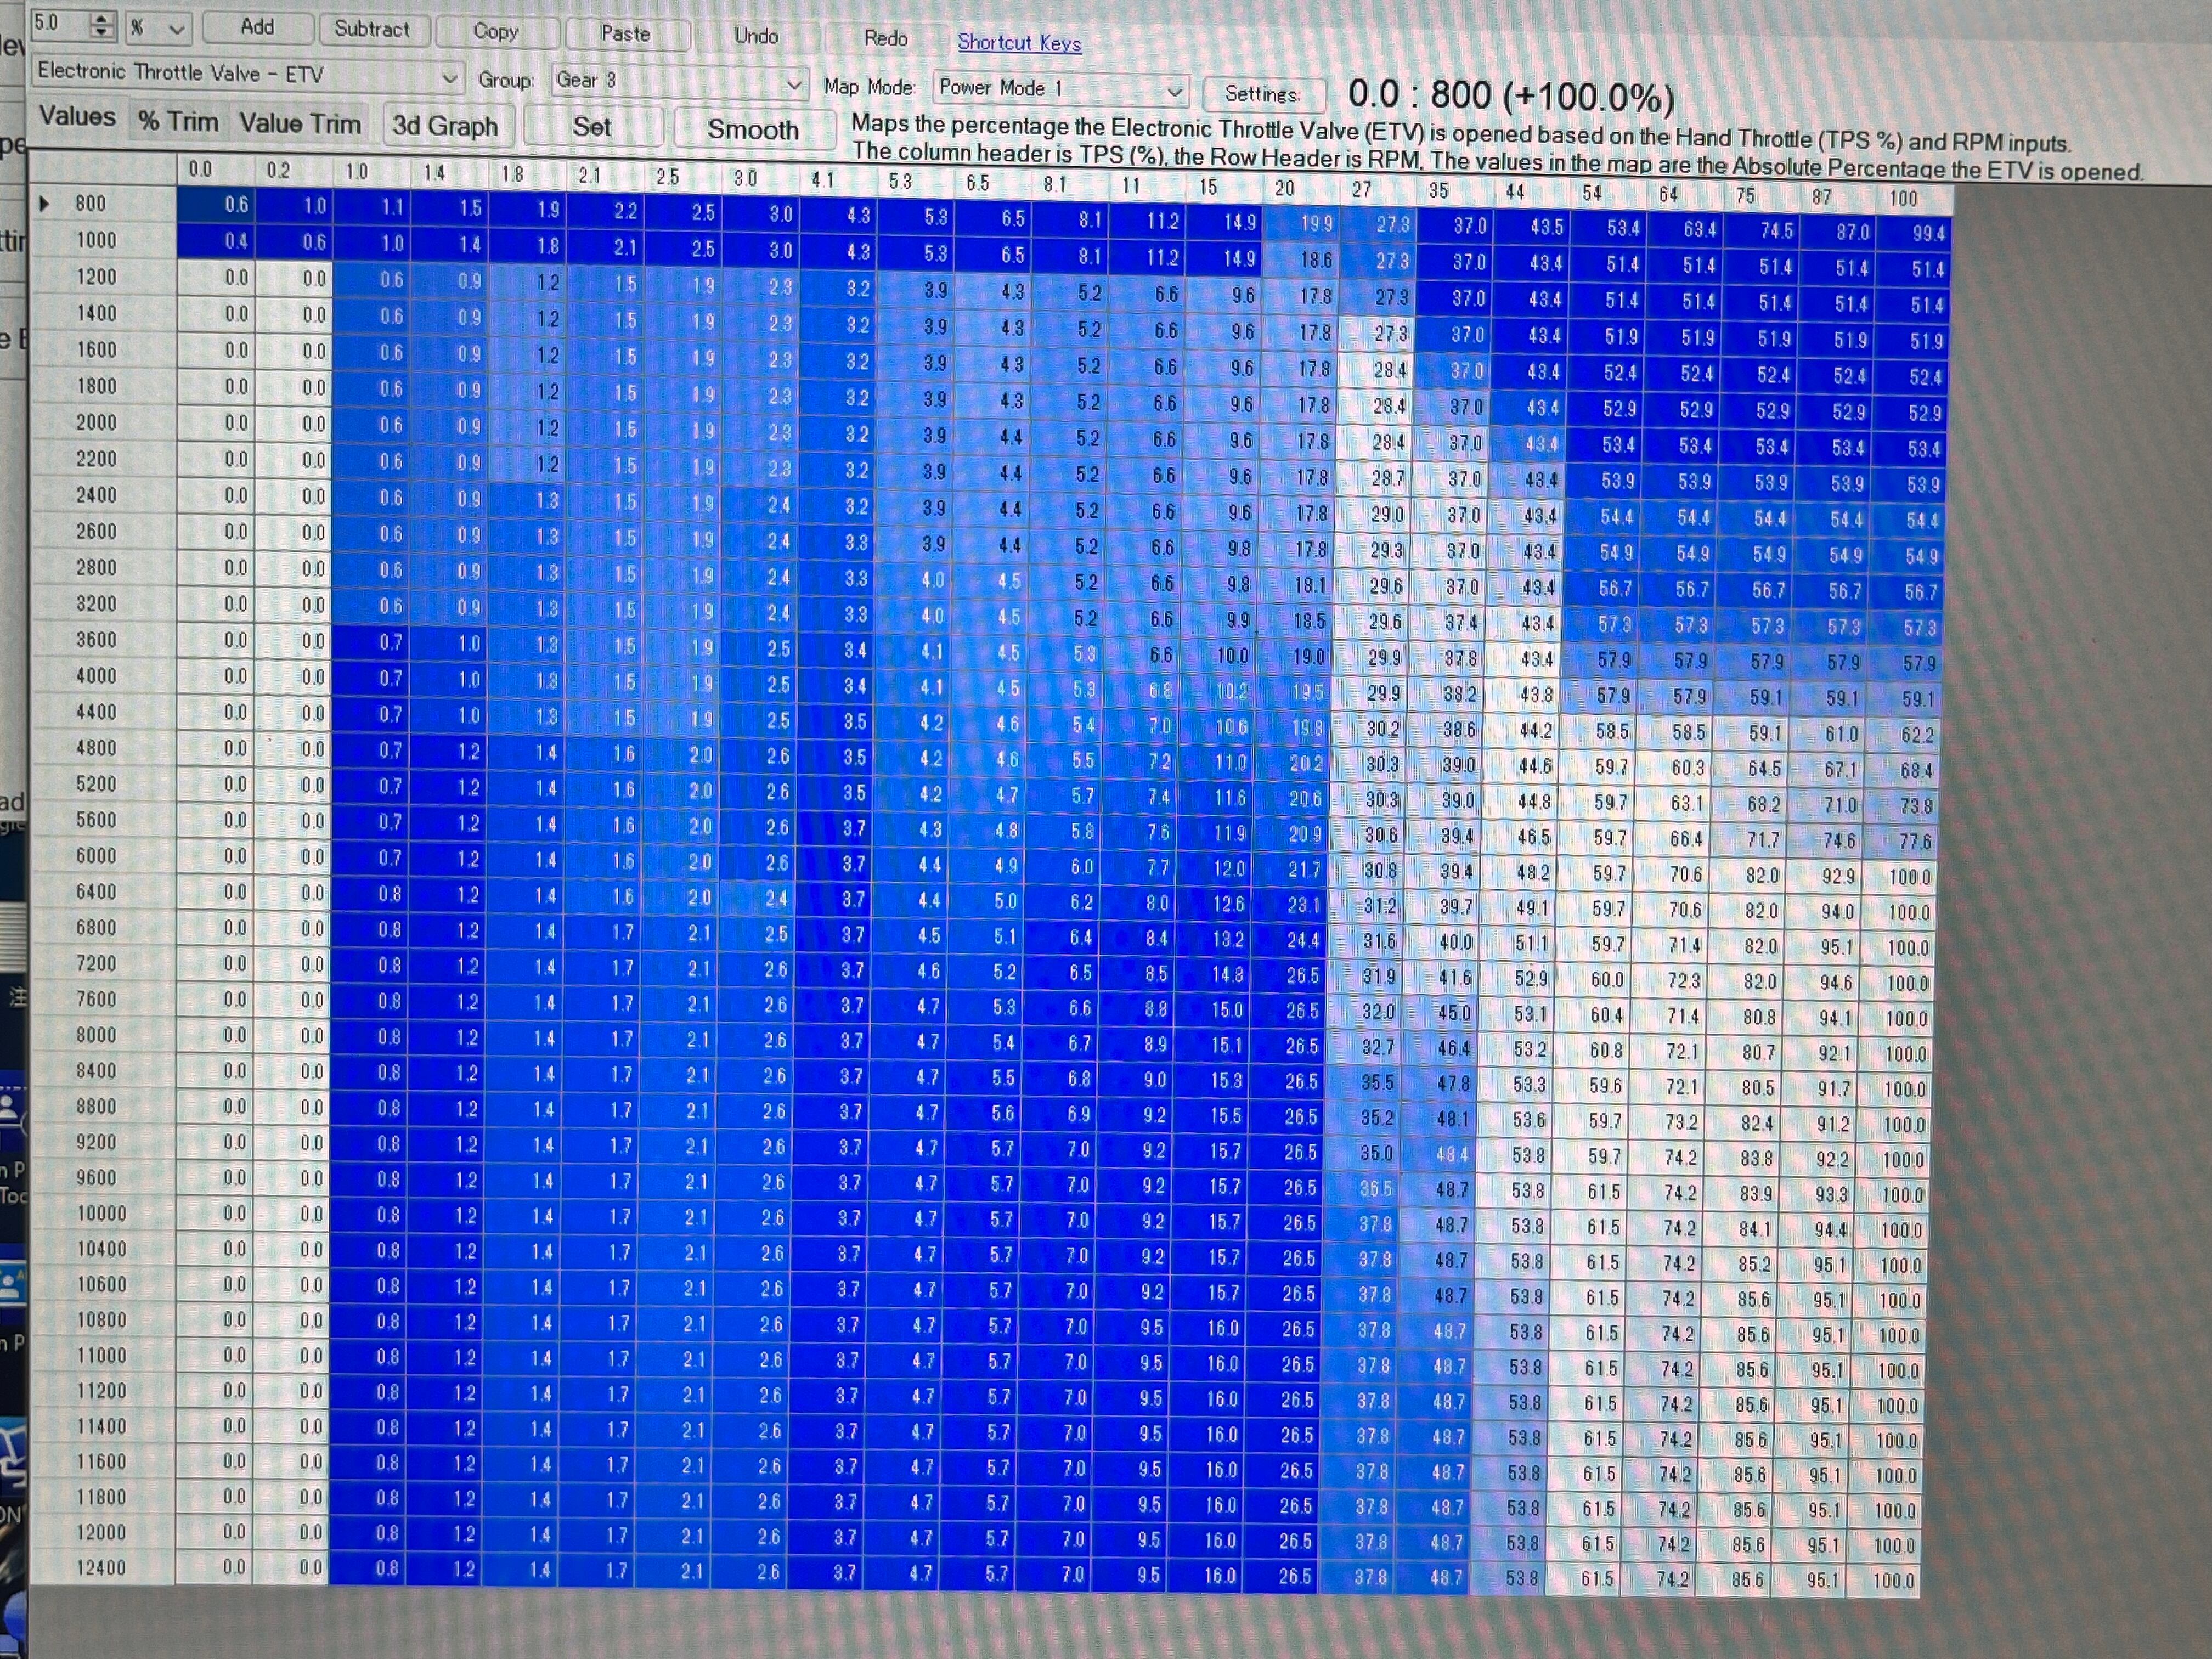Click the Smooth button
This screenshot has height=1659, width=2212.
[753, 130]
